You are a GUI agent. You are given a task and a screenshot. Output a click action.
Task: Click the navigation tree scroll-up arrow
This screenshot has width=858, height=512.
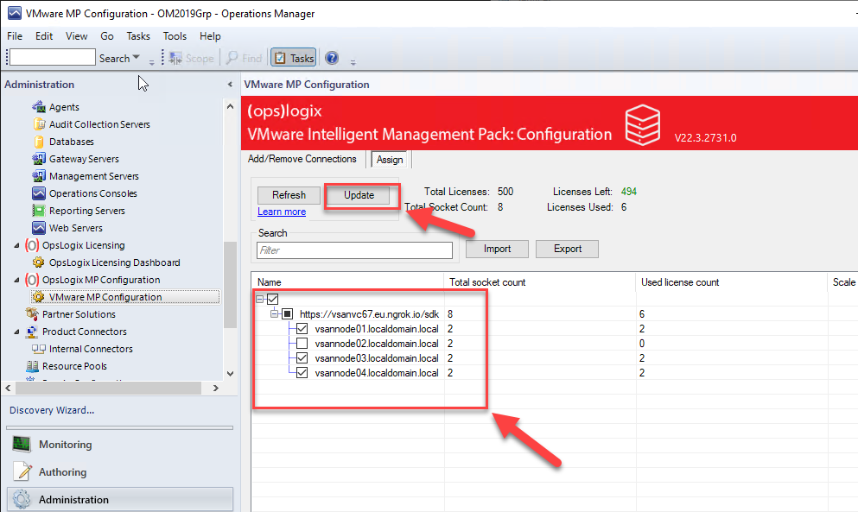pos(230,106)
